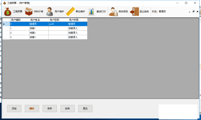The image size is (201, 120).
Task: Click the 删除 button
Action: (x=32, y=108)
